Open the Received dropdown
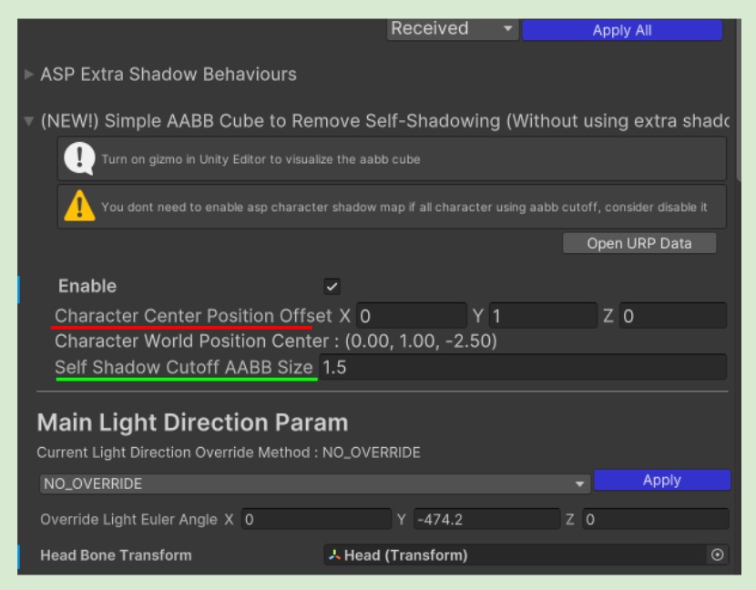756x590 pixels. [452, 29]
